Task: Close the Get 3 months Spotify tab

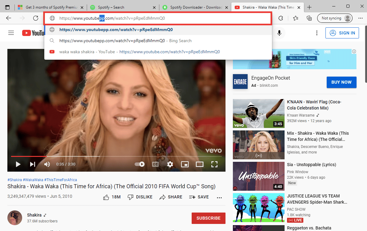Action: [82, 7]
